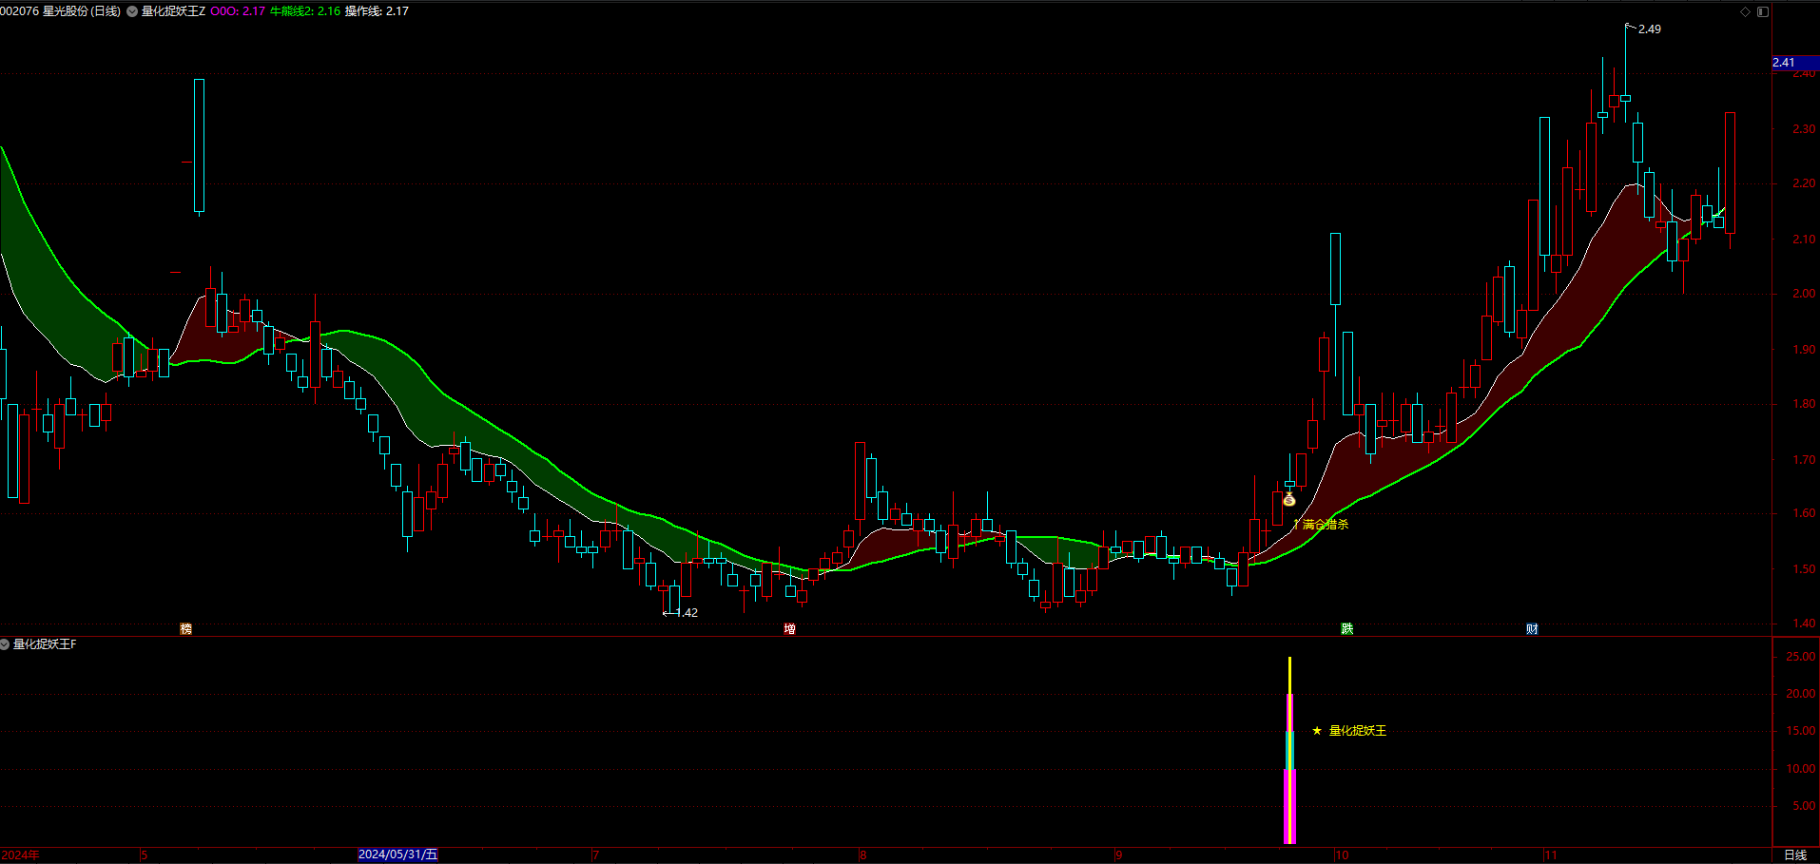The height and width of the screenshot is (864, 1820).
Task: Click the 操作线: 2.17 value
Action: [x=377, y=11]
